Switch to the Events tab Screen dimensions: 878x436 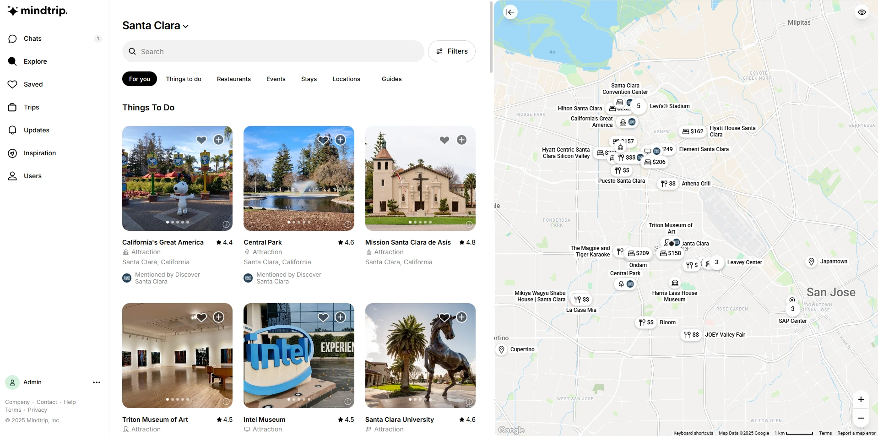(x=276, y=79)
